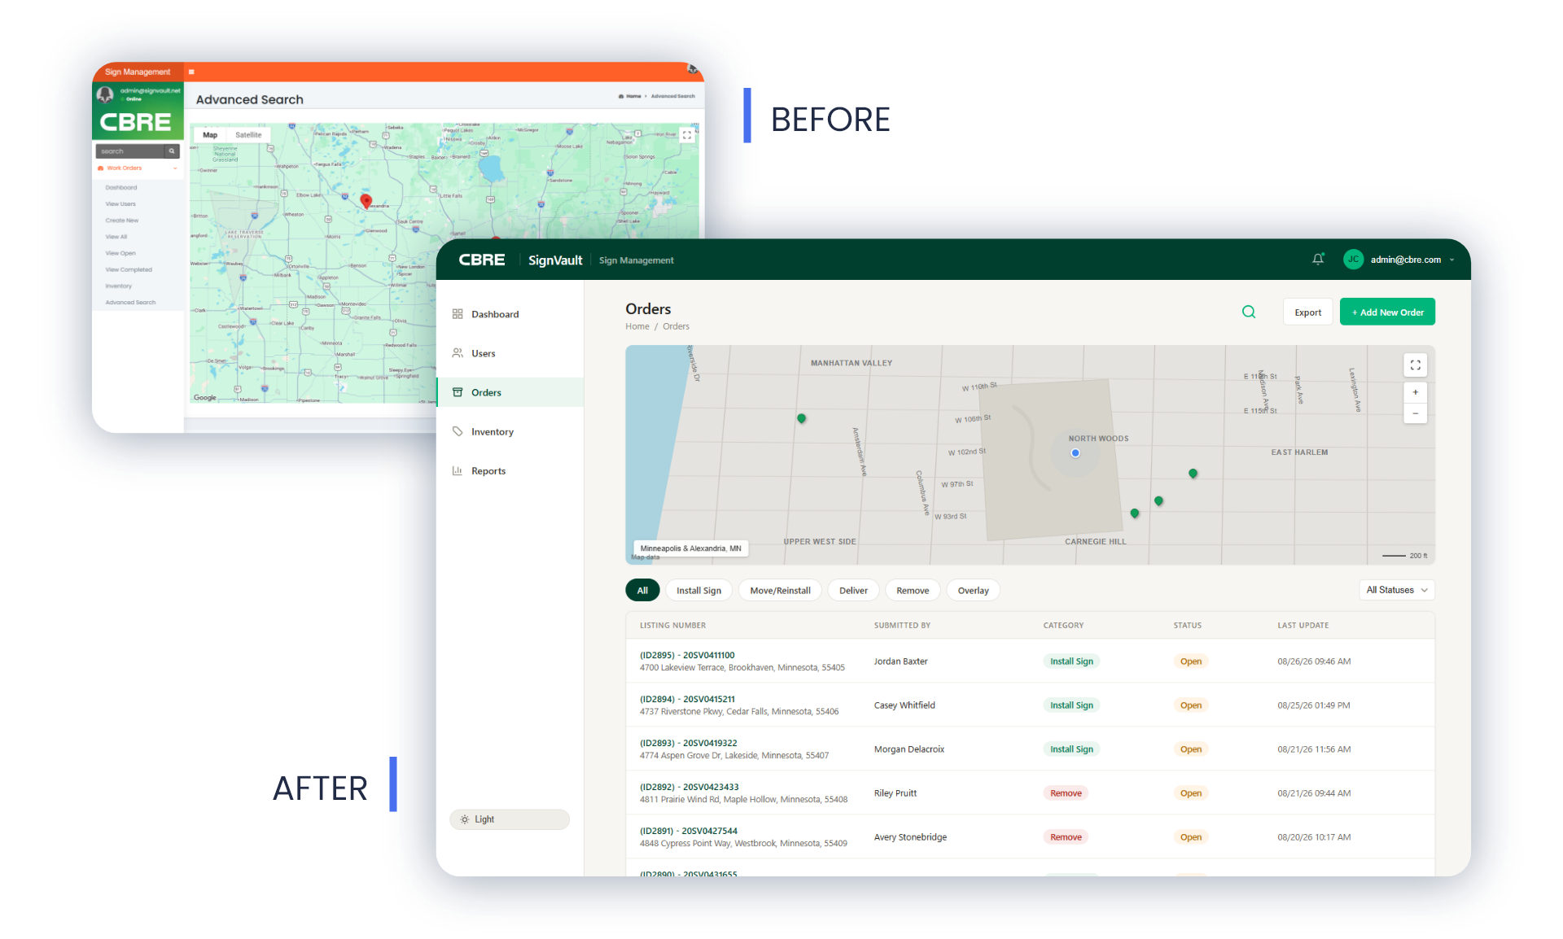Expand the admin@cbre.com account menu arrow
This screenshot has width=1563, height=939.
(1452, 260)
